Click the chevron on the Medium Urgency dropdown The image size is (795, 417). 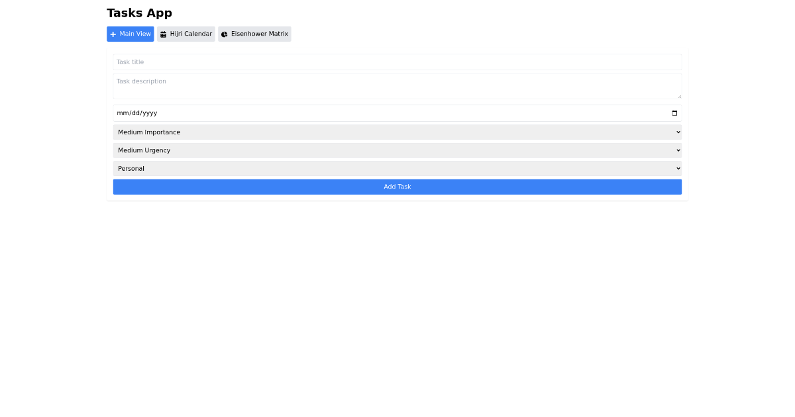(677, 150)
